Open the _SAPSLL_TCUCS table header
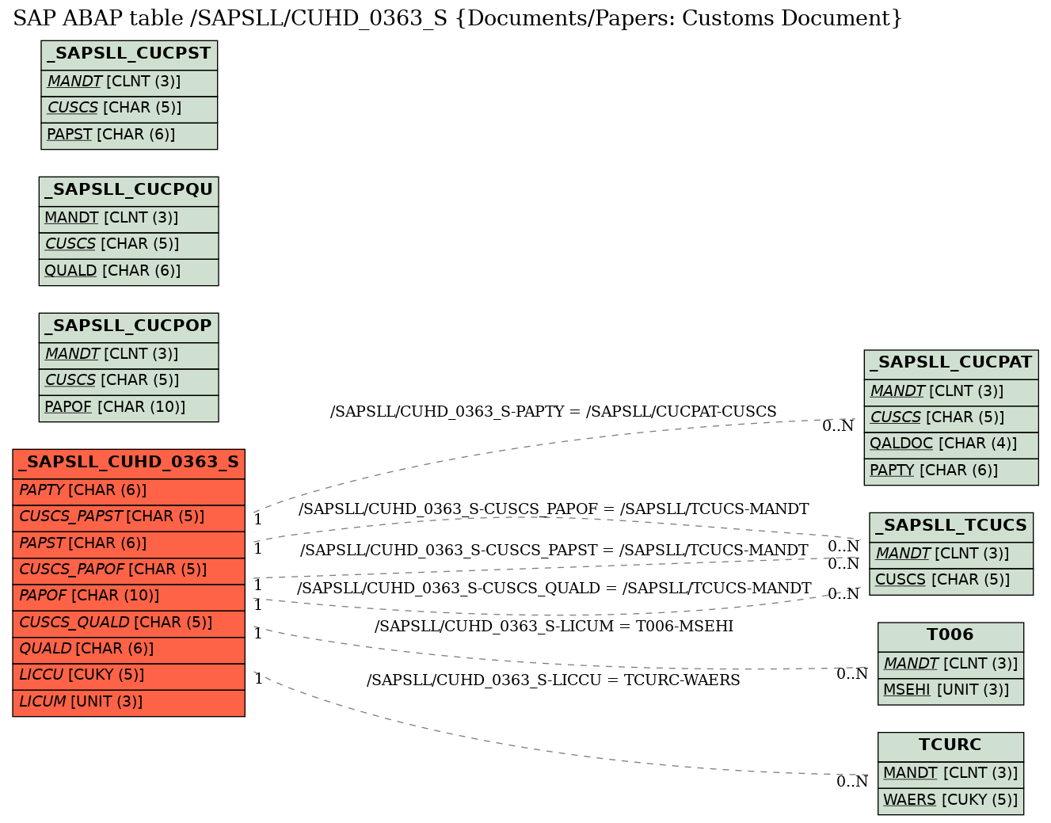 (951, 527)
